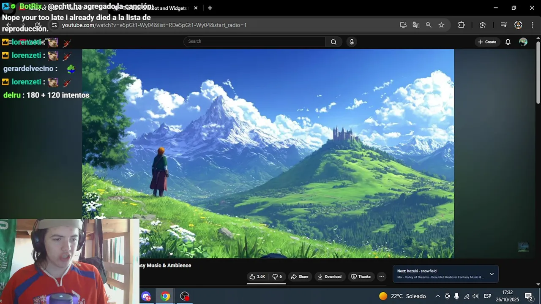Click the microphone tray icon
This screenshot has width=541, height=304.
[x=456, y=296]
